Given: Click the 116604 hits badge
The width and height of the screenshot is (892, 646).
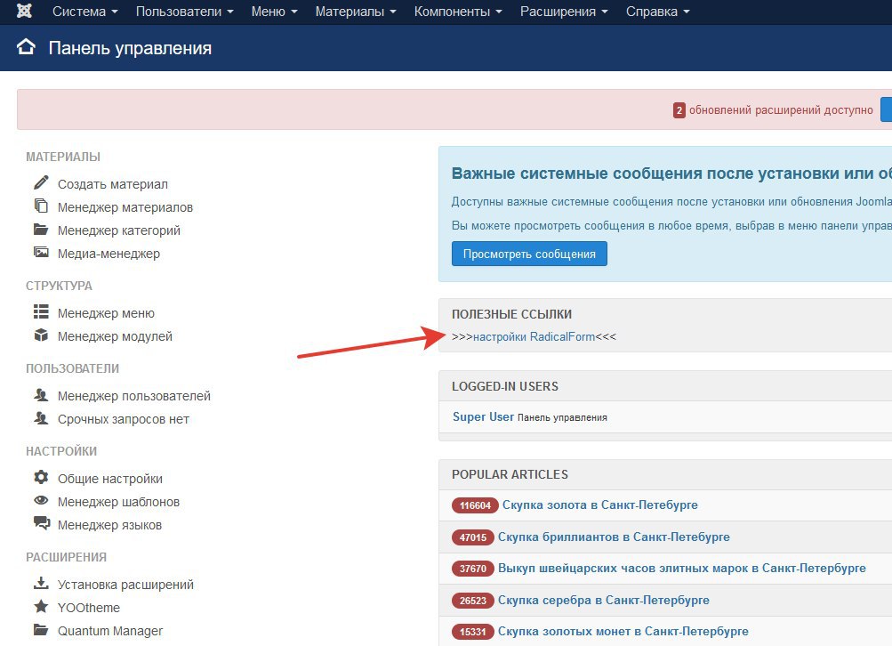Looking at the screenshot, I should (475, 505).
